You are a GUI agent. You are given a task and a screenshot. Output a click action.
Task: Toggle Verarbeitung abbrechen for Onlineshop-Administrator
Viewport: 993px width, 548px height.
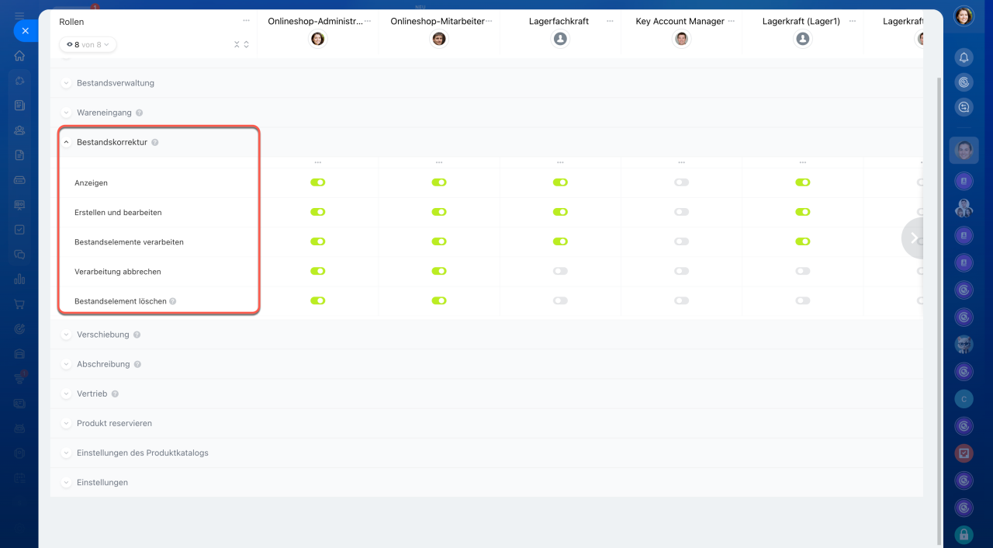(318, 271)
